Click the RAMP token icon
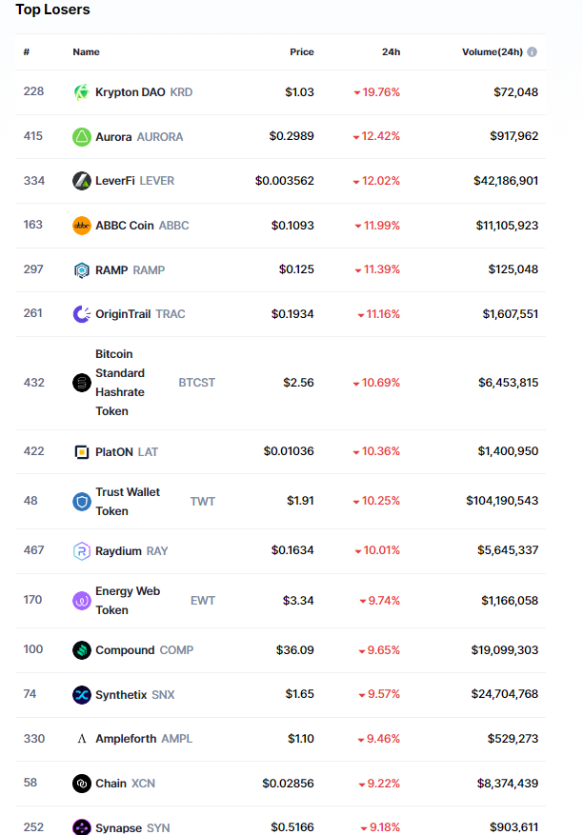Screen dimensions: 583x835 tap(82, 270)
